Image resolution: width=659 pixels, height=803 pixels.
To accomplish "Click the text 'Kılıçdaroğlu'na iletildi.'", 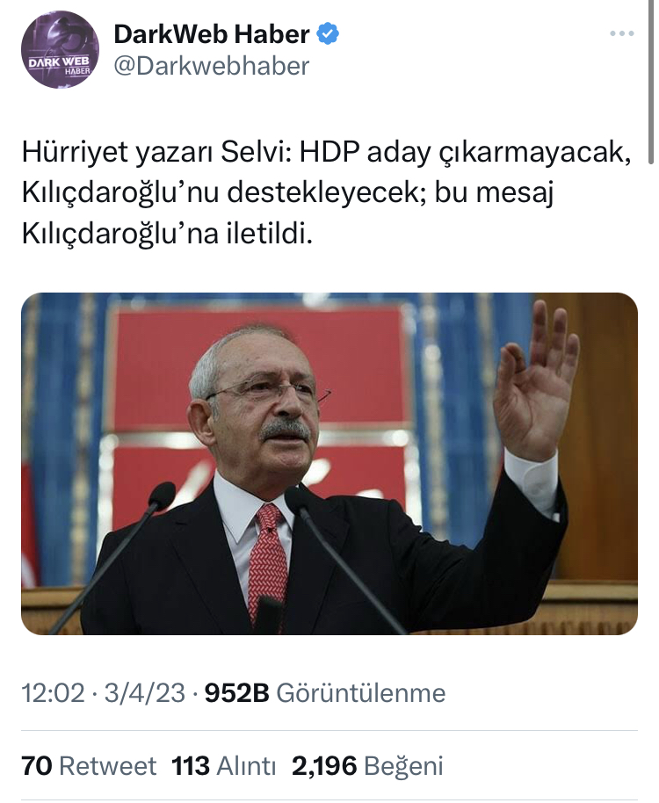I will 167,235.
